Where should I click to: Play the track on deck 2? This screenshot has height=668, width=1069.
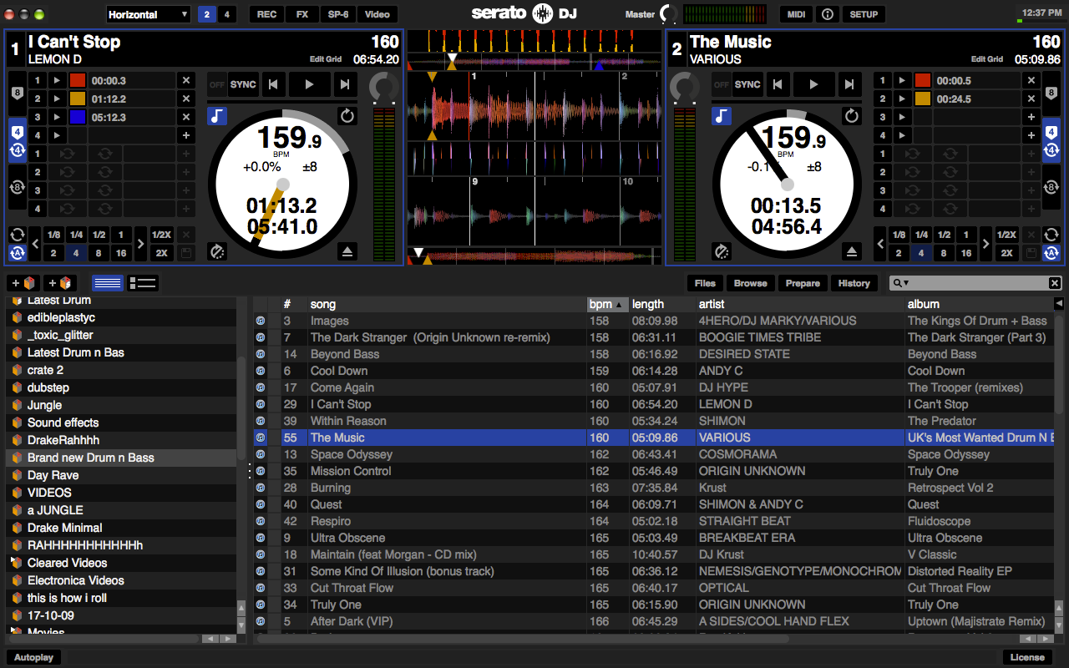tap(813, 84)
